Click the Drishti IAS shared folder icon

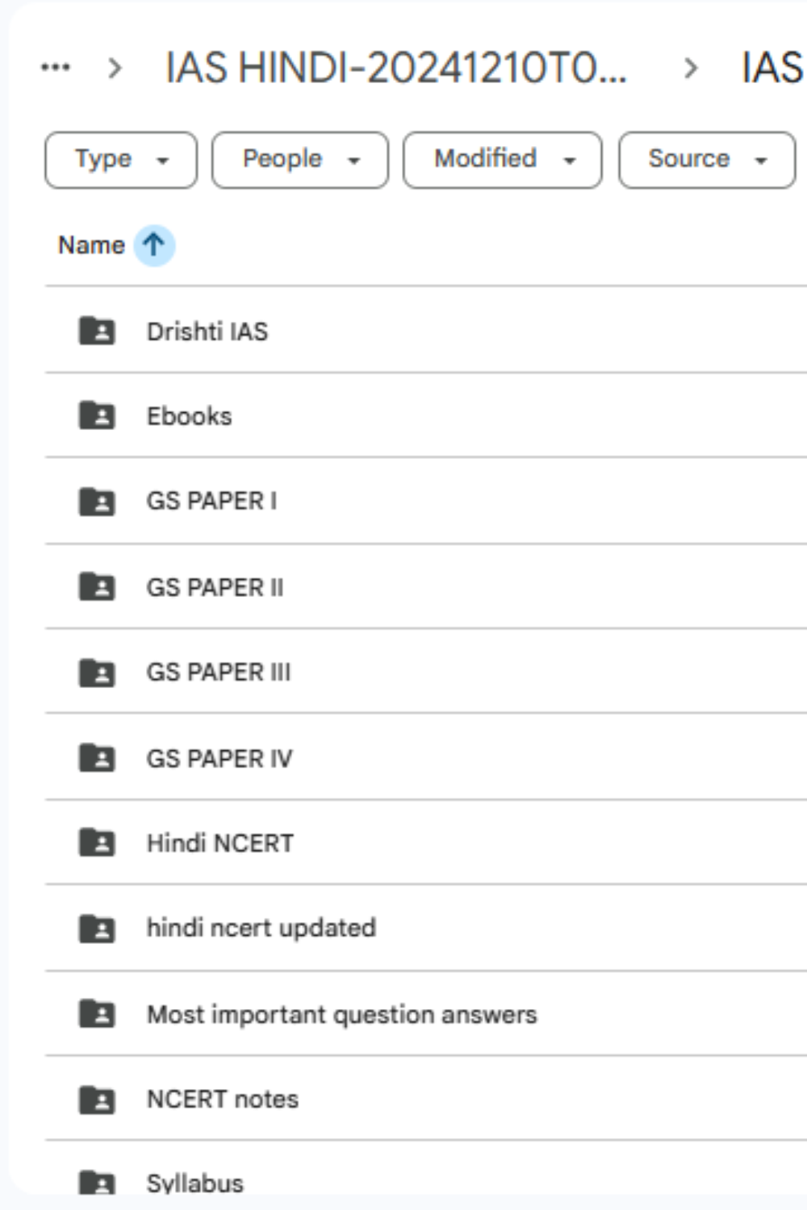(x=97, y=331)
